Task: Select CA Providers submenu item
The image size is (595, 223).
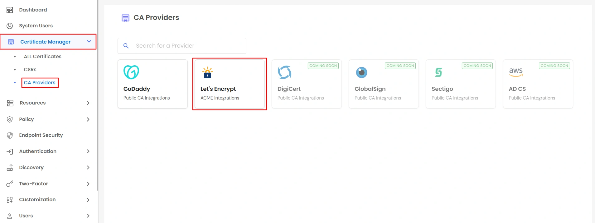Action: click(x=40, y=83)
